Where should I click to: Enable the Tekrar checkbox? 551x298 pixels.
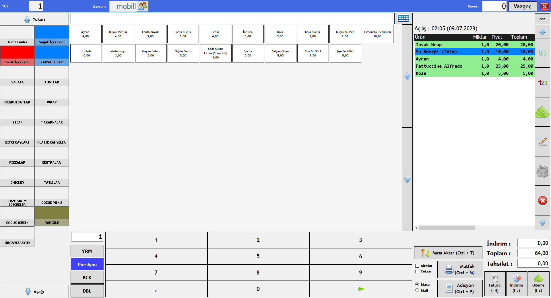coord(417,271)
